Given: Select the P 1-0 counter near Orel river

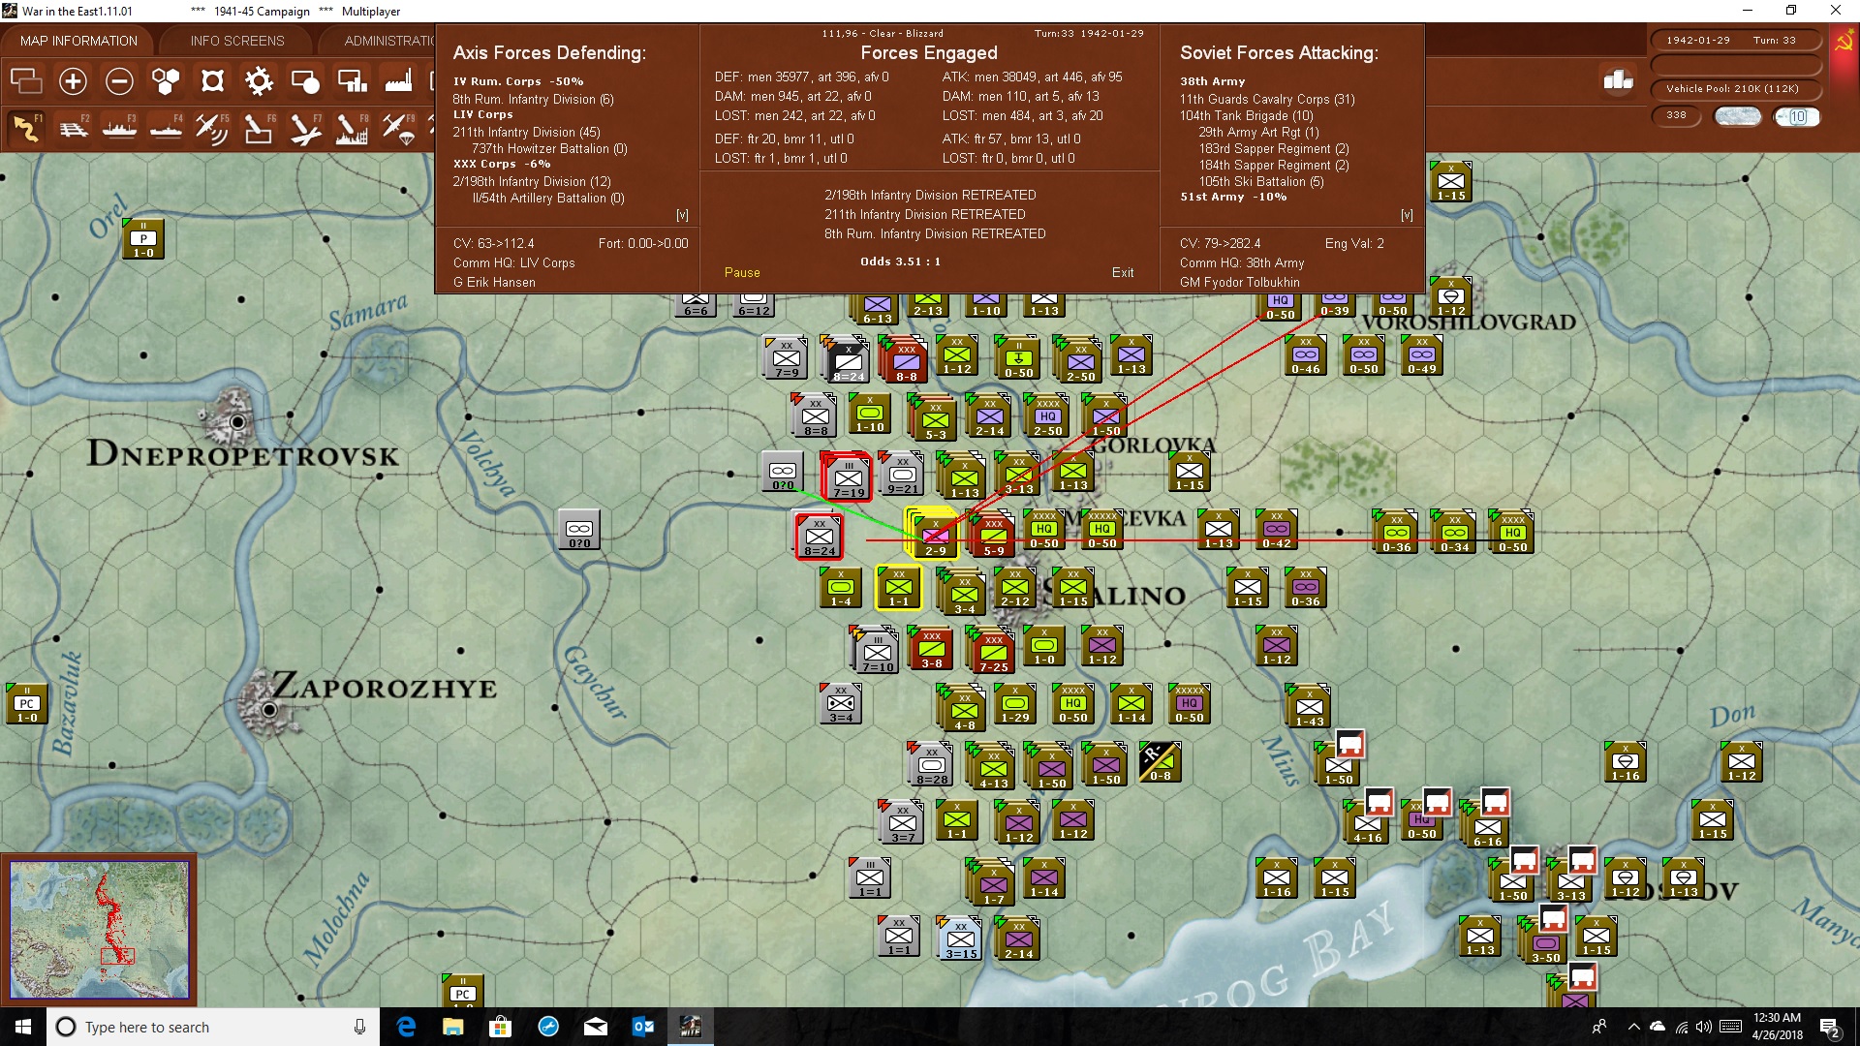Looking at the screenshot, I should (143, 239).
